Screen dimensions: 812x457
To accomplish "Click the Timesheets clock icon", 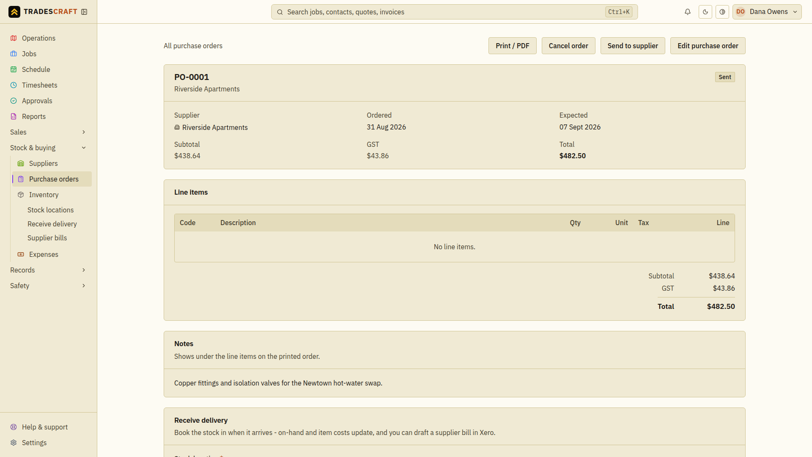I will click(14, 85).
